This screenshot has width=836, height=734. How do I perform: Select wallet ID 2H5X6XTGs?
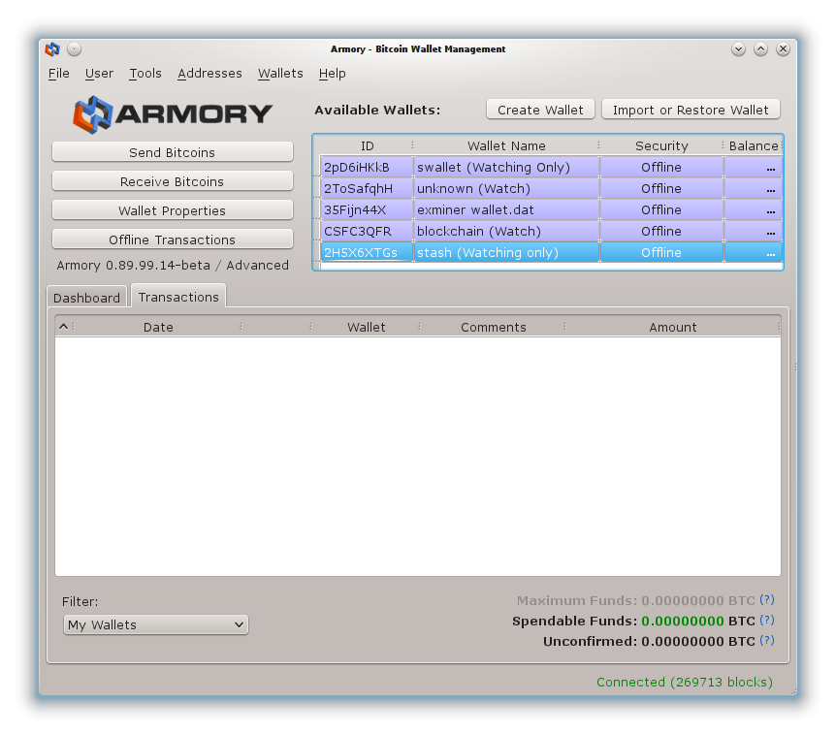pos(367,252)
